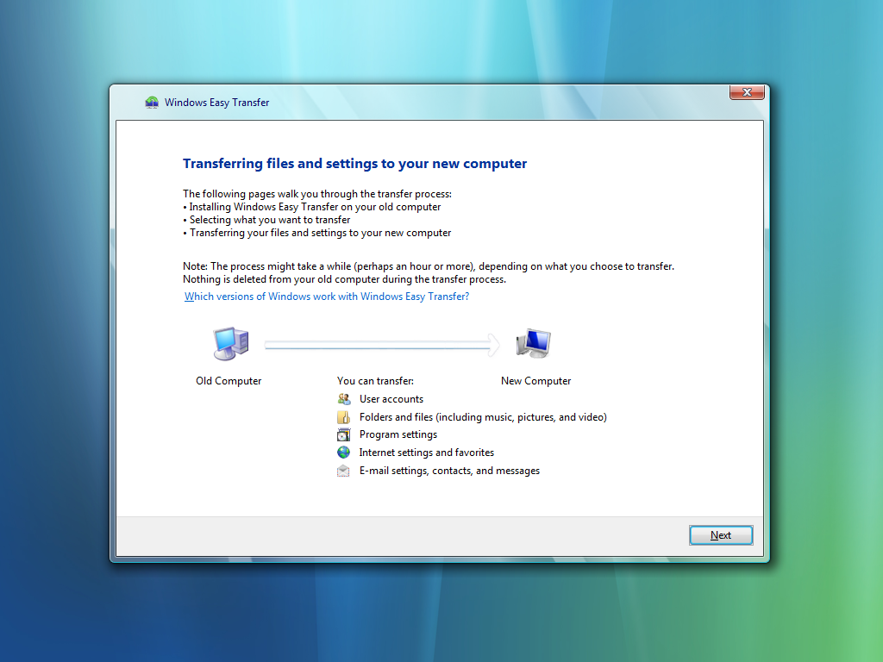Click the Next button
The width and height of the screenshot is (883, 662).
pyautogui.click(x=721, y=535)
